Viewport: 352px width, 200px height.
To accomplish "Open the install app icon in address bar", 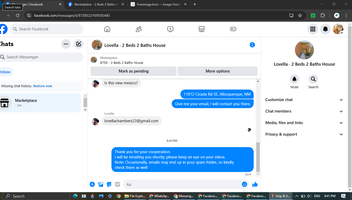I will point(291,15).
